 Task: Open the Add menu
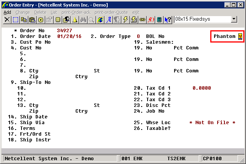[x=7, y=12]
